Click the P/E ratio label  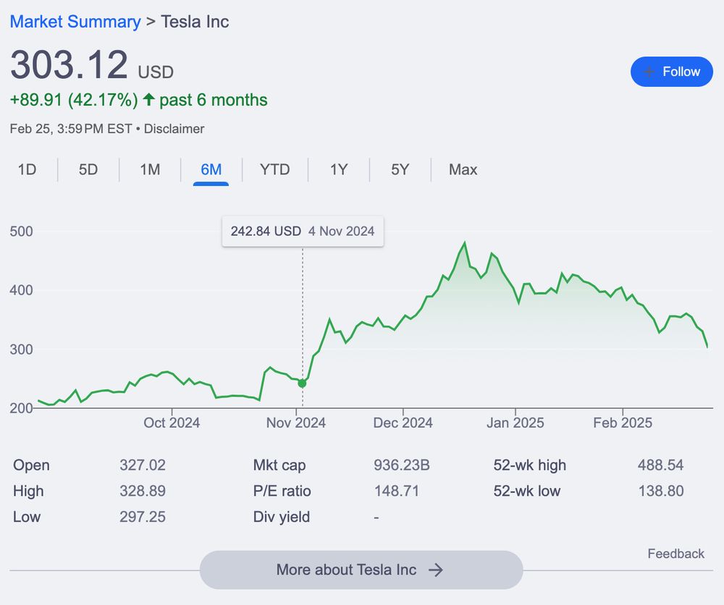pyautogui.click(x=282, y=491)
